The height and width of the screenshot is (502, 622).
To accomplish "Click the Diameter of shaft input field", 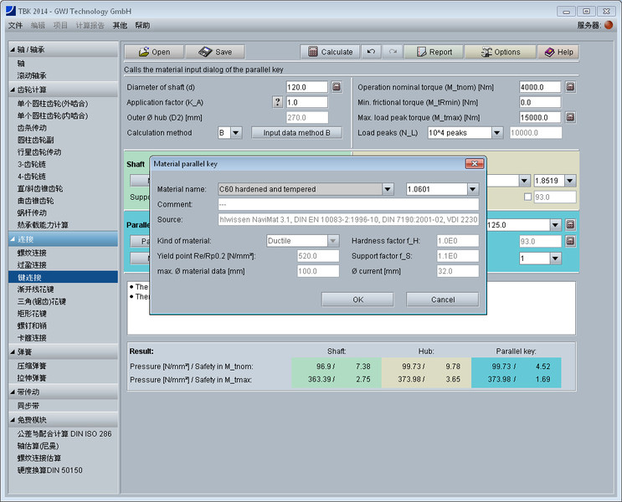I will [306, 87].
